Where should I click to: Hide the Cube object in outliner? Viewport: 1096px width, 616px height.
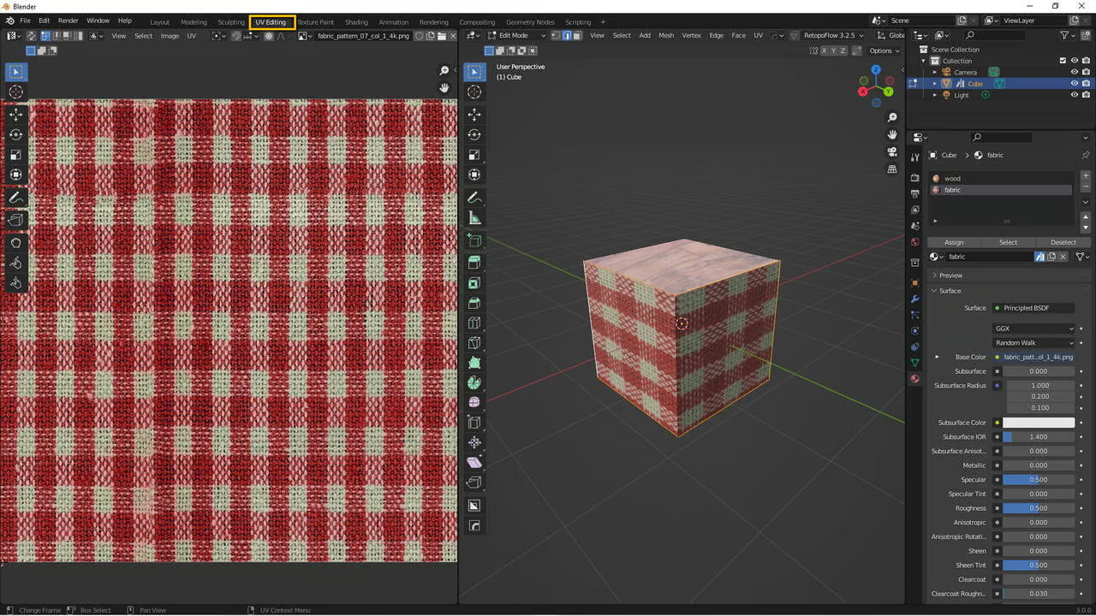click(1074, 84)
